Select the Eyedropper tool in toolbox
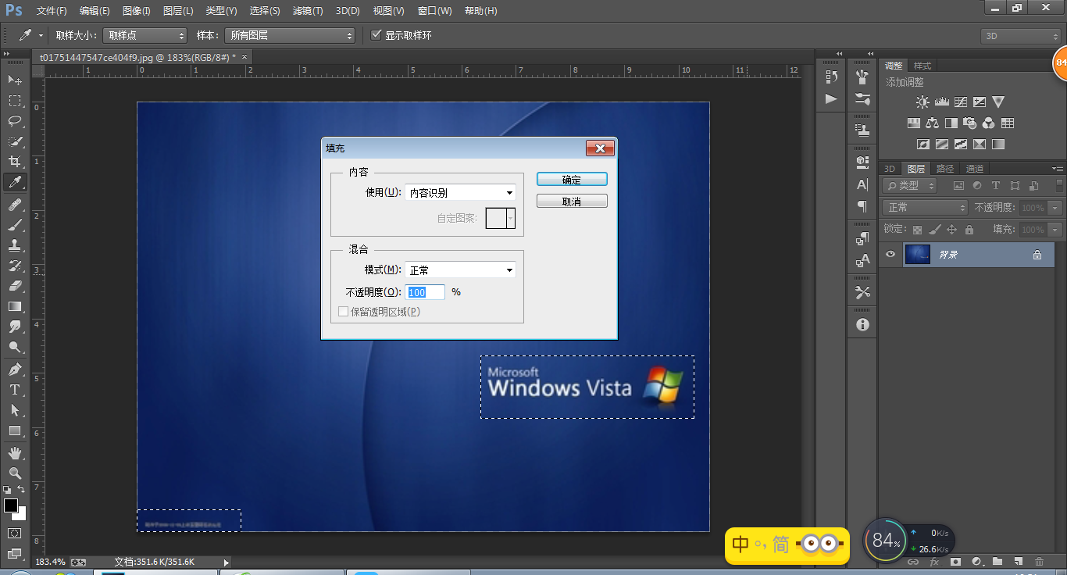The width and height of the screenshot is (1067, 575). [15, 182]
